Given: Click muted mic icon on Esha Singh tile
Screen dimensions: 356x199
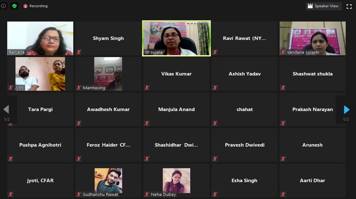Looking at the screenshot, I should pyautogui.click(x=215, y=194).
